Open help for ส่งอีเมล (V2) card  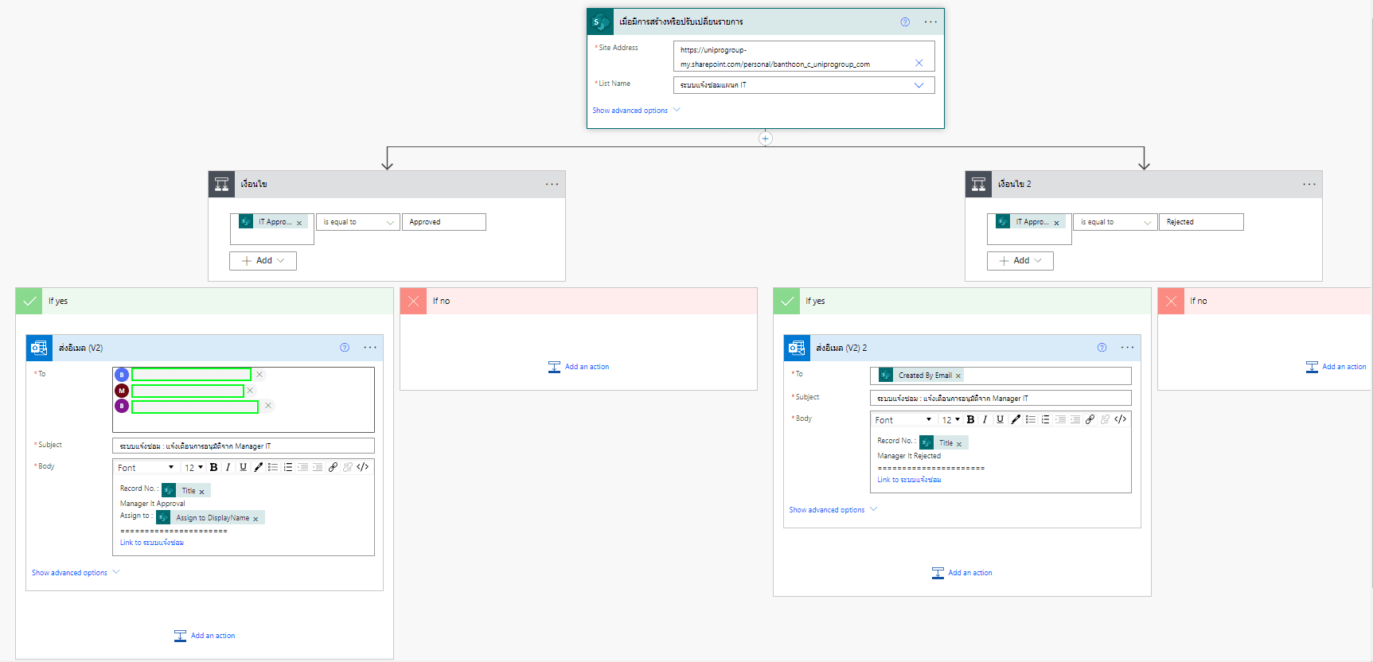(x=345, y=348)
